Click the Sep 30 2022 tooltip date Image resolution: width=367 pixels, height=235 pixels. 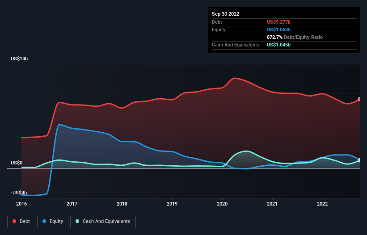click(226, 14)
